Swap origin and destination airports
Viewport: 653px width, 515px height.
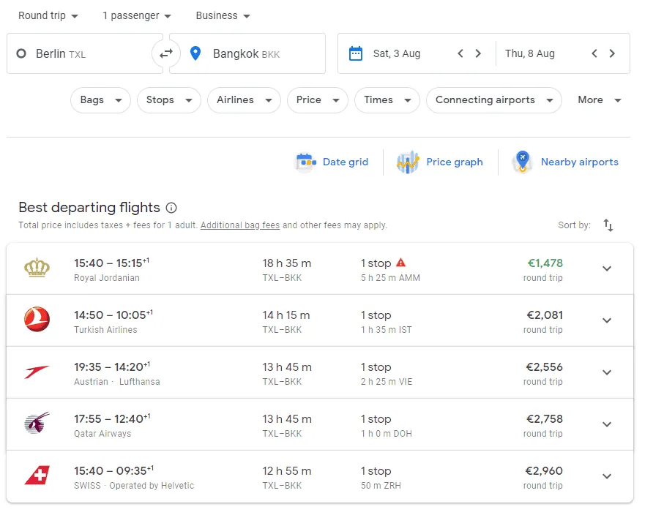pyautogui.click(x=166, y=53)
